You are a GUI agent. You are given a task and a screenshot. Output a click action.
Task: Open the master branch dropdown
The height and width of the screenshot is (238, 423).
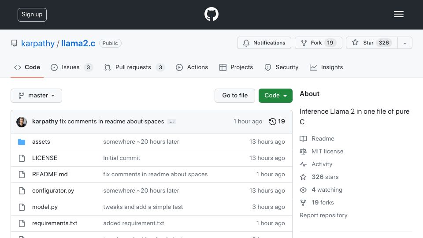(x=36, y=96)
